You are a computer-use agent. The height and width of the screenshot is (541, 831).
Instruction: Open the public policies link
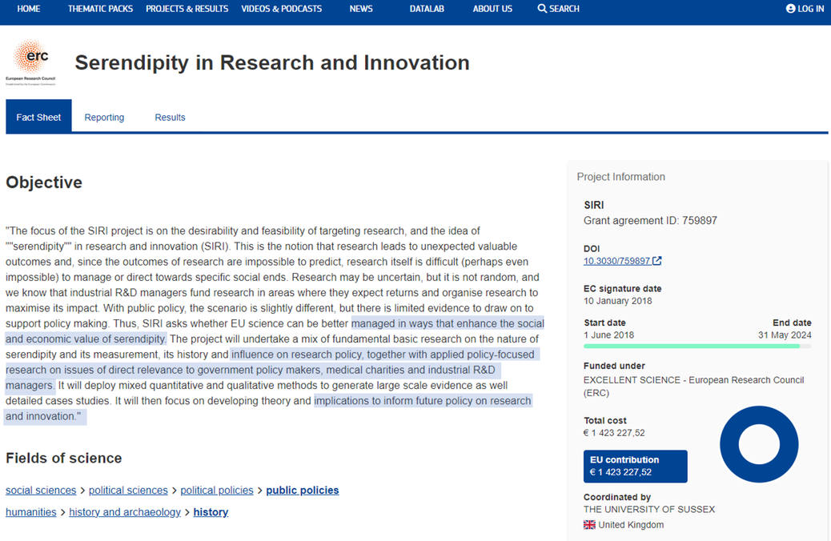click(303, 490)
